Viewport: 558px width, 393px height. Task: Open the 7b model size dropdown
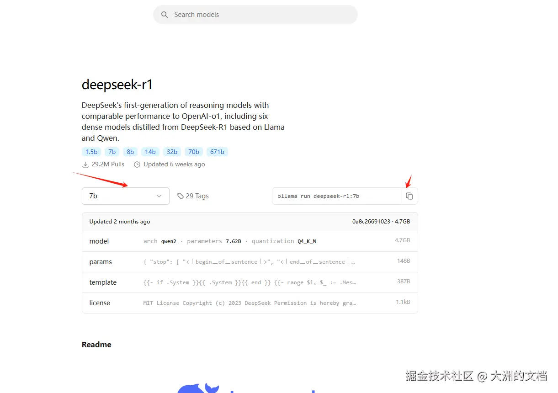pyautogui.click(x=126, y=196)
